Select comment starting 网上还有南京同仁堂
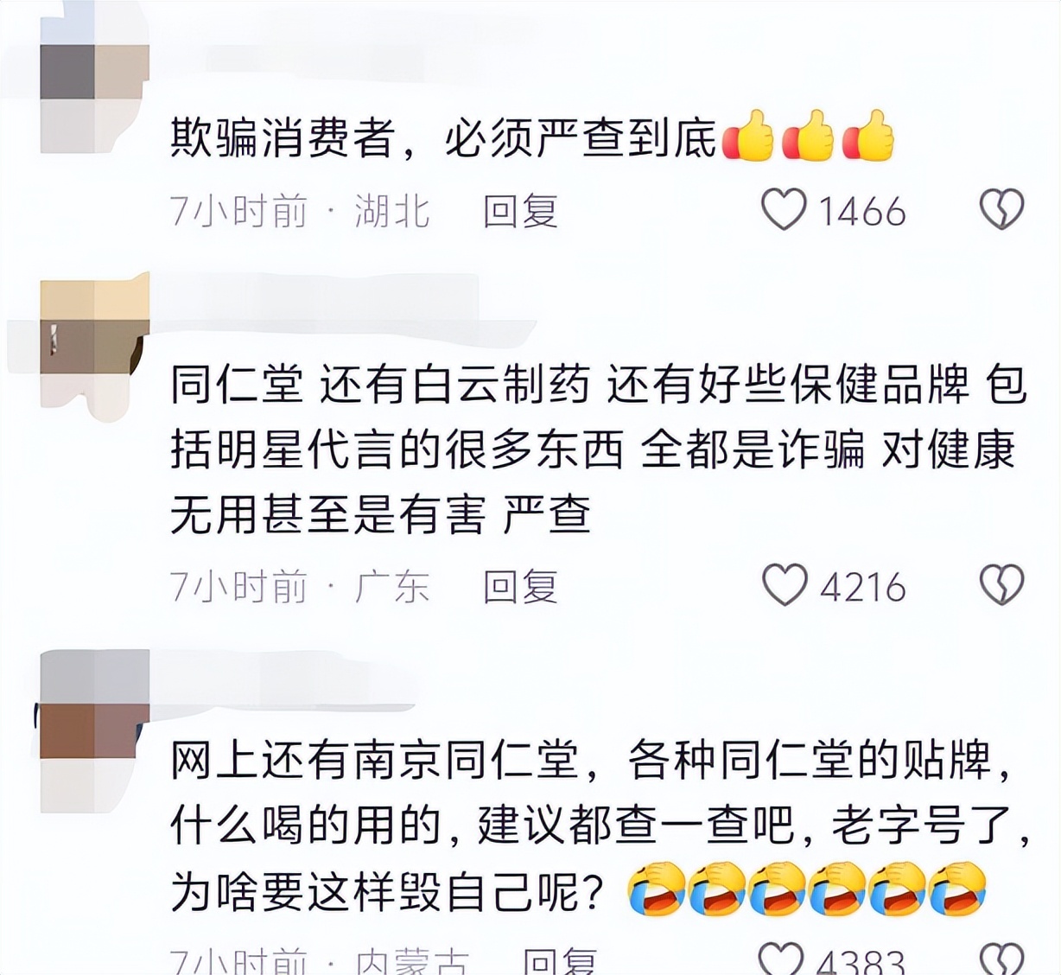 600,826
